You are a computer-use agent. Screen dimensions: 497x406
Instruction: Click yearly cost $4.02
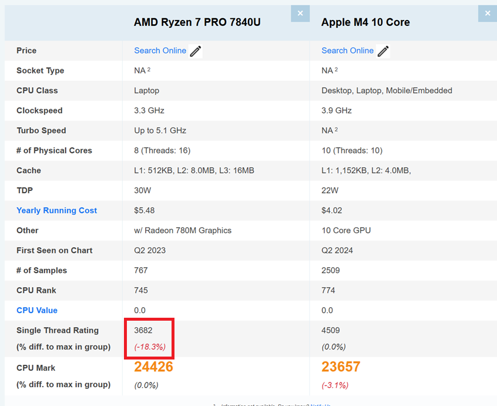(x=331, y=211)
